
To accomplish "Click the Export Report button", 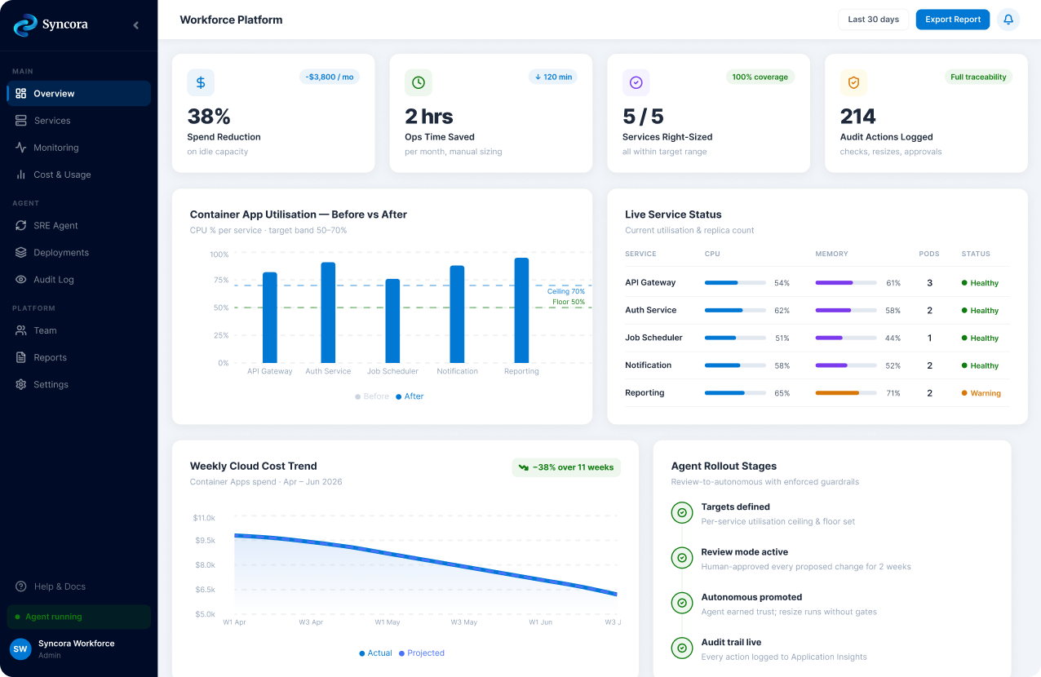I will coord(953,20).
